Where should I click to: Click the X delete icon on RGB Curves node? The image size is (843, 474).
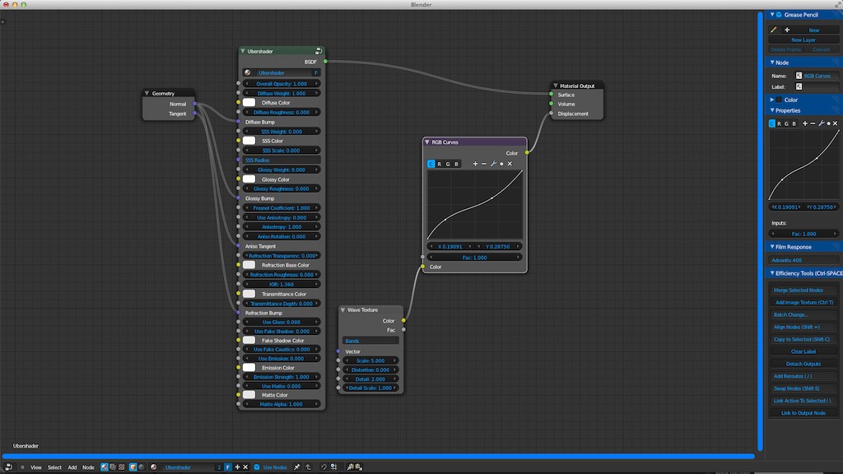click(x=510, y=164)
